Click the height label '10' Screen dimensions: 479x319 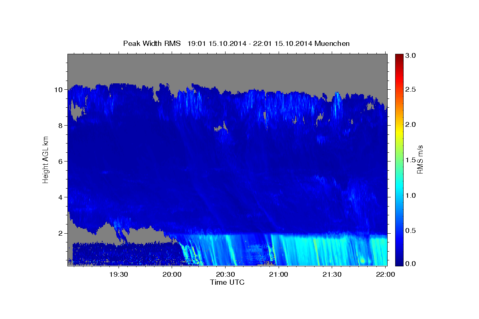click(x=58, y=90)
